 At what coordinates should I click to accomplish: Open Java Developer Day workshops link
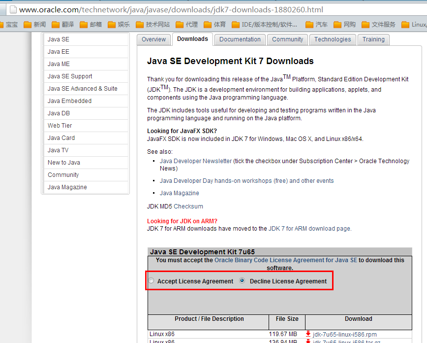[246, 181]
